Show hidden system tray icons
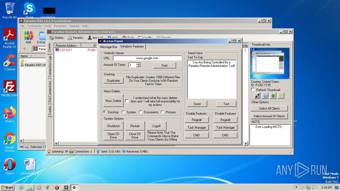 (296, 188)
